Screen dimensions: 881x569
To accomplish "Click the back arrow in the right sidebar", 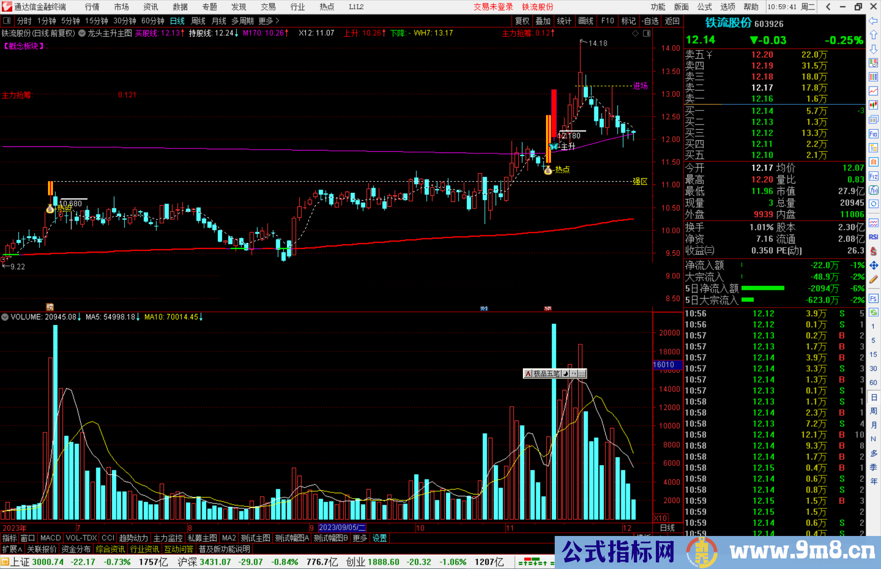I will point(873,20).
